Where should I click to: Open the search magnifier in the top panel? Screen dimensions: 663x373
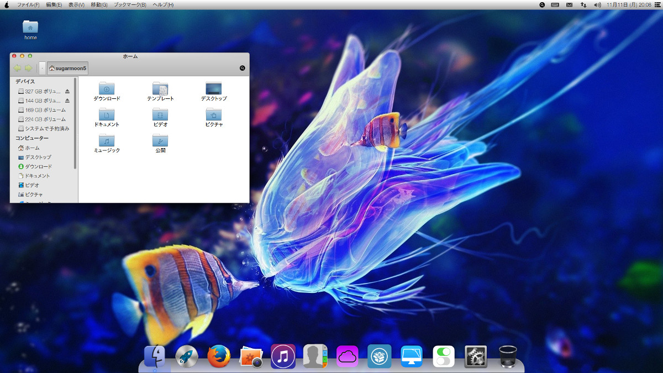(x=542, y=5)
